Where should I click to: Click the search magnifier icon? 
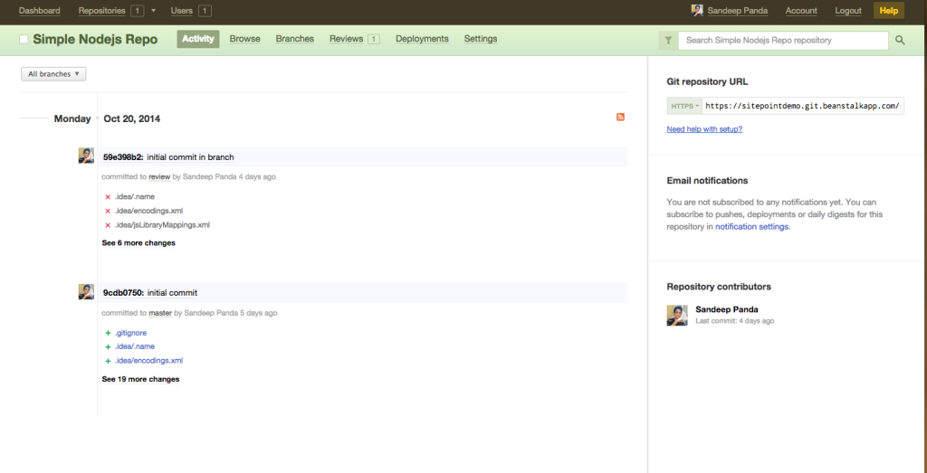tap(900, 40)
